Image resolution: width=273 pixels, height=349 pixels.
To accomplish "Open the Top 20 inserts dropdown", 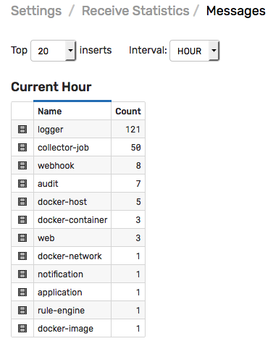I will point(54,51).
